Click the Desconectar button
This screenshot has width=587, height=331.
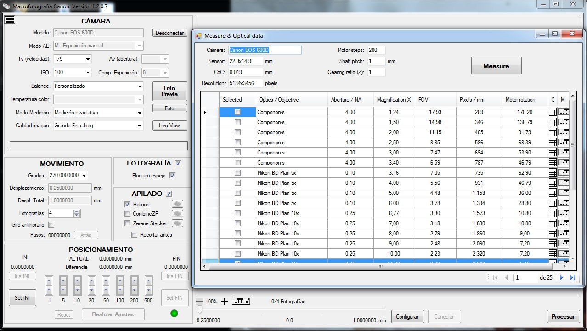[170, 33]
